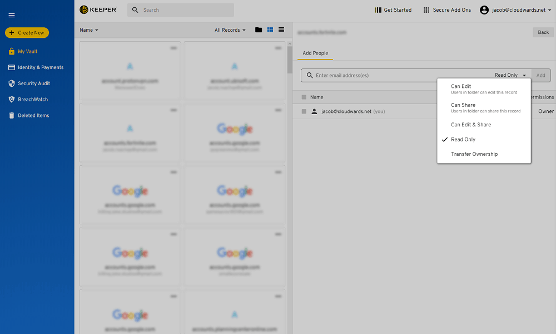Image resolution: width=556 pixels, height=334 pixels.
Task: Click the Security Audit shield icon
Action: click(x=11, y=83)
